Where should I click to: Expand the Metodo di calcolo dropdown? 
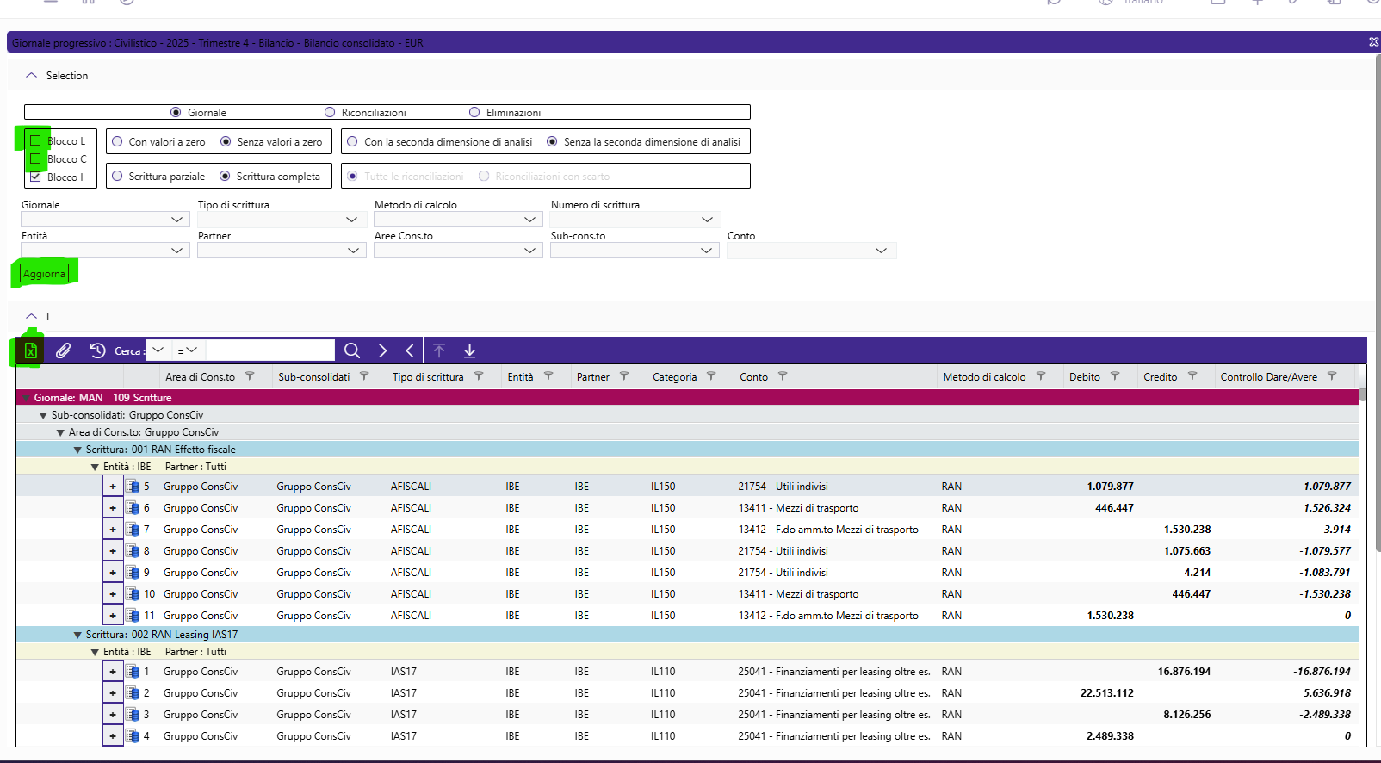[529, 220]
